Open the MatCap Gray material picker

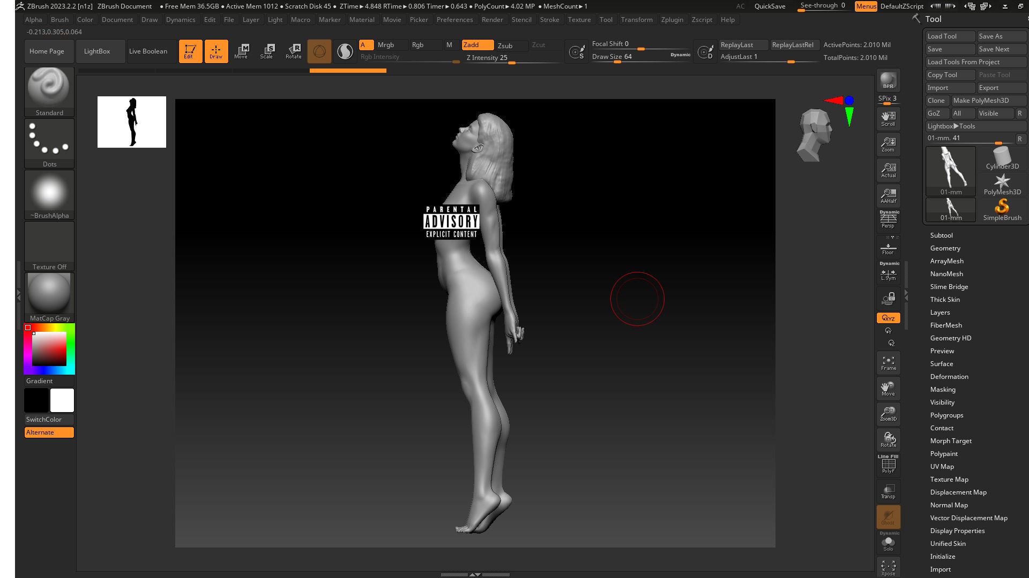point(49,297)
